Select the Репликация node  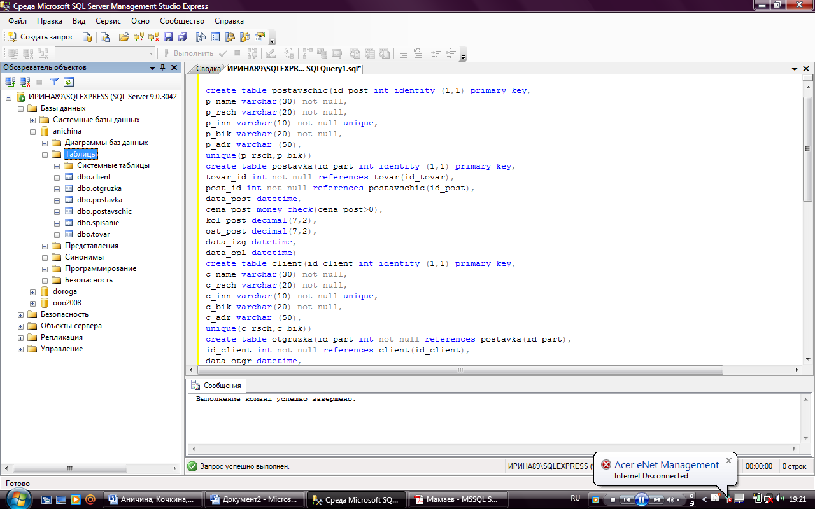point(62,337)
